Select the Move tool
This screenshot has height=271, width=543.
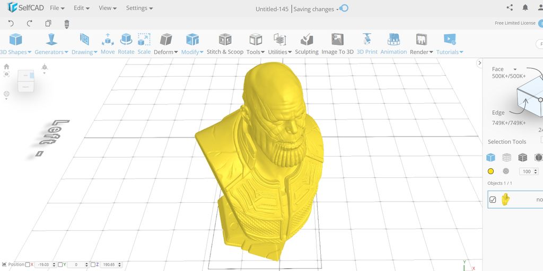(x=108, y=43)
